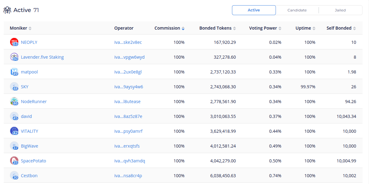Click the validators group icon beside Active 71
The width and height of the screenshot is (369, 184).
[7, 10]
